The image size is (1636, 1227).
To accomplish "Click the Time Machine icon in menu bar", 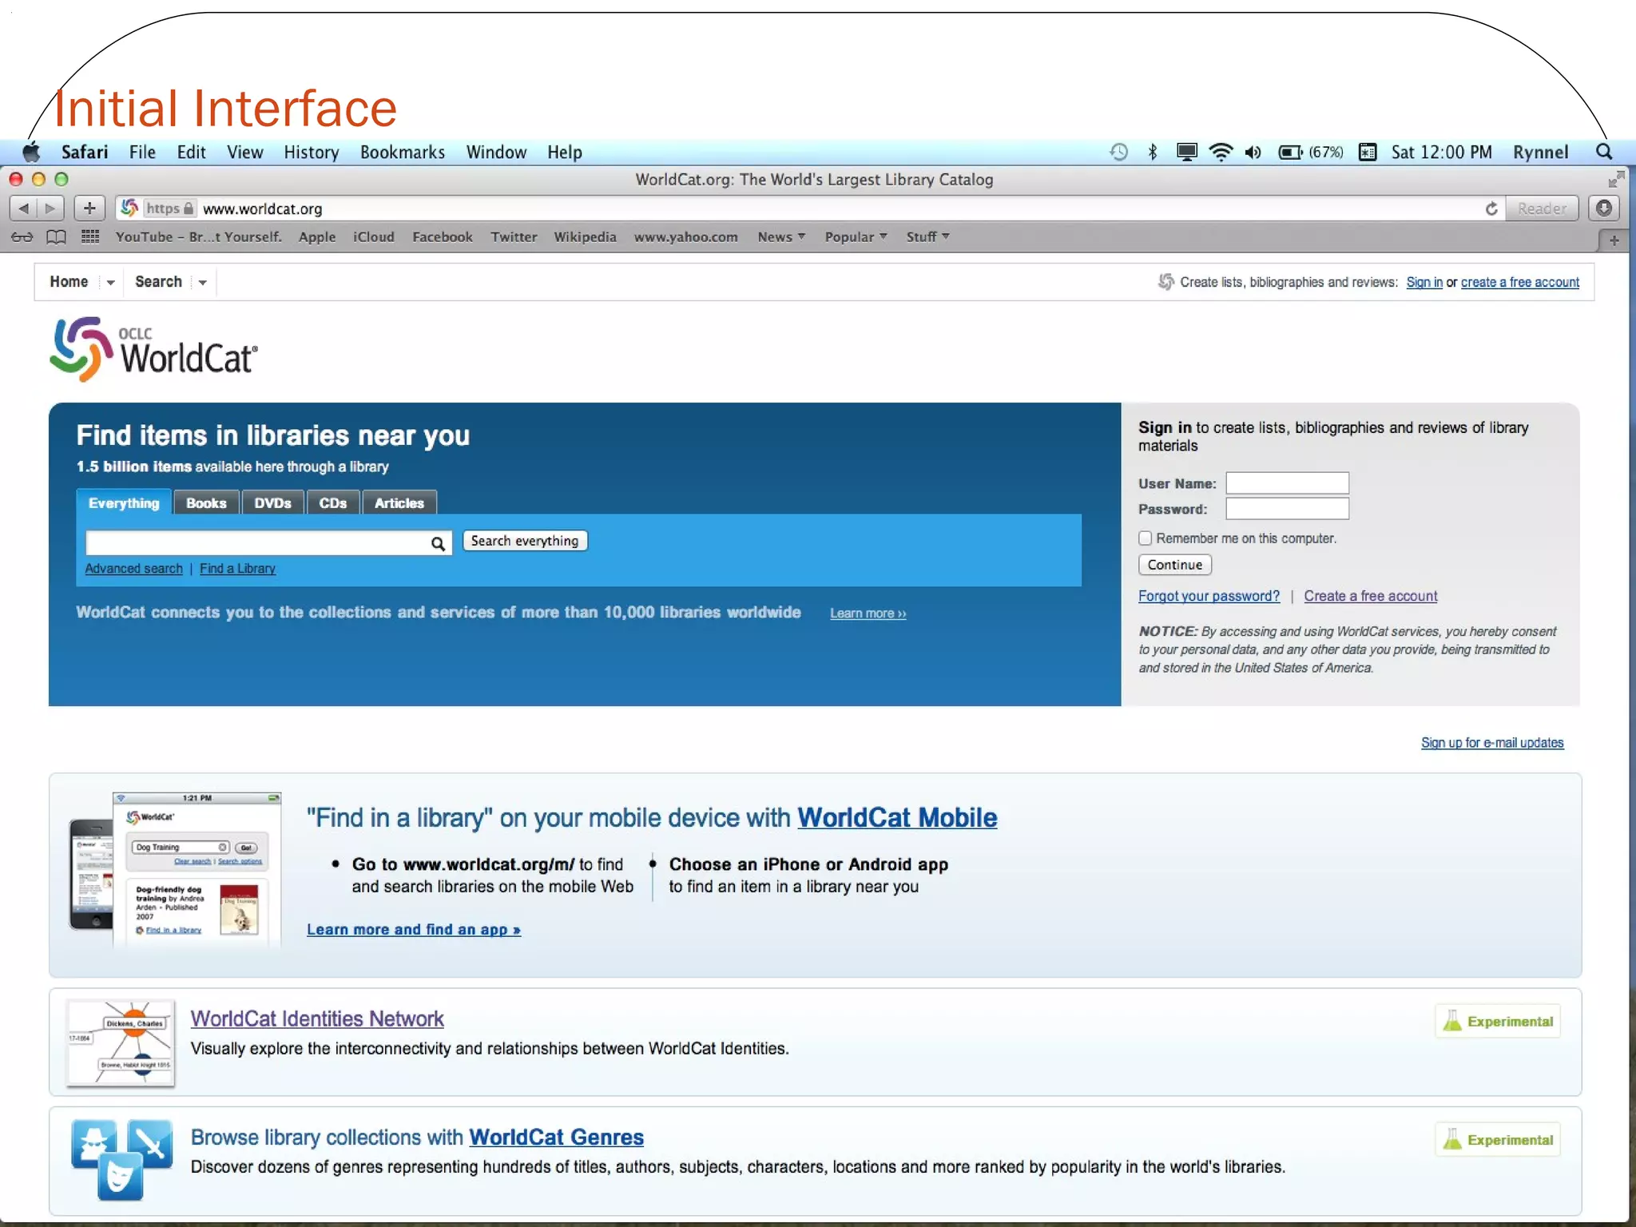I will click(x=1118, y=152).
